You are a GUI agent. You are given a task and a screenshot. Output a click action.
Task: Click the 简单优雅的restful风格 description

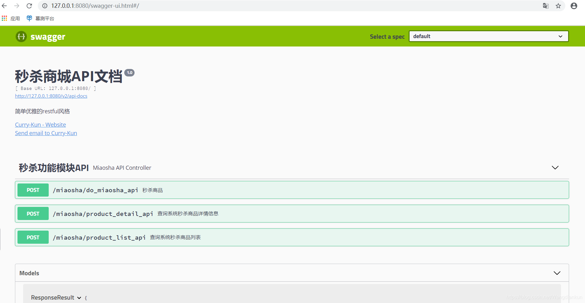[x=42, y=111]
